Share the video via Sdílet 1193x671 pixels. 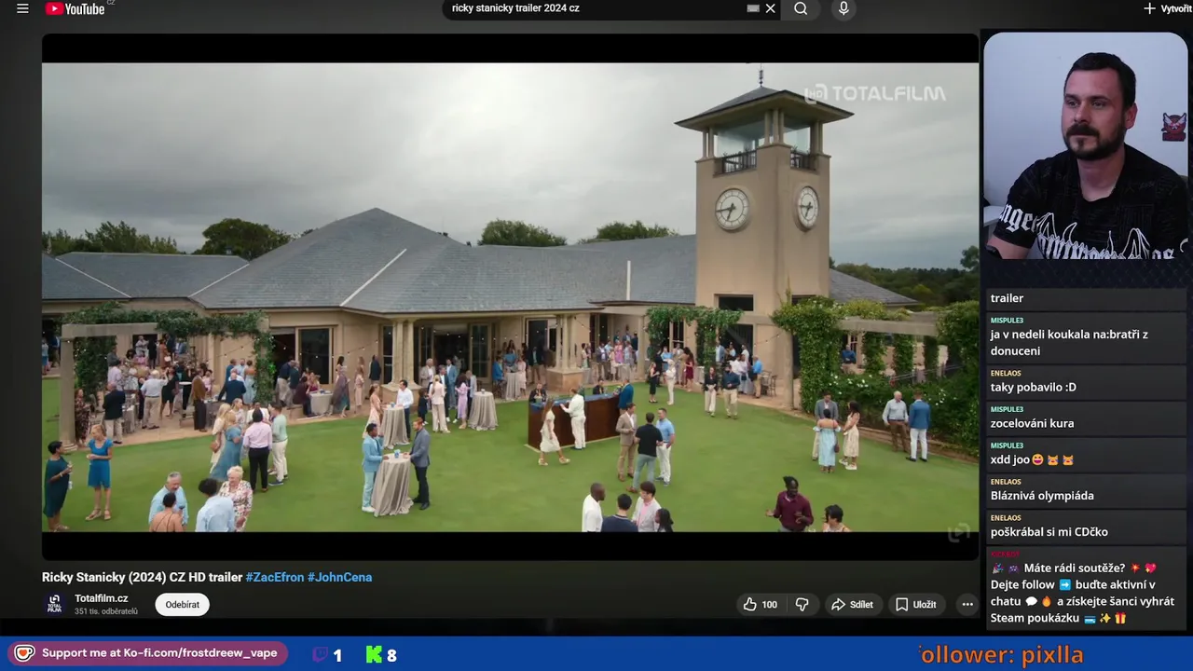(852, 605)
